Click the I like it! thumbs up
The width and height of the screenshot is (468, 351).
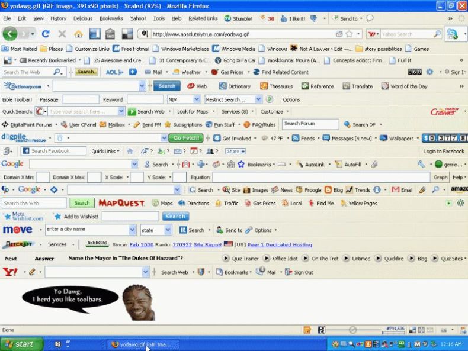(284, 18)
